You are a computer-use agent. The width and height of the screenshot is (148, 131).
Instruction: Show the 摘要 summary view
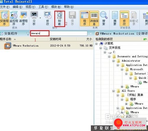[x=115, y=18]
